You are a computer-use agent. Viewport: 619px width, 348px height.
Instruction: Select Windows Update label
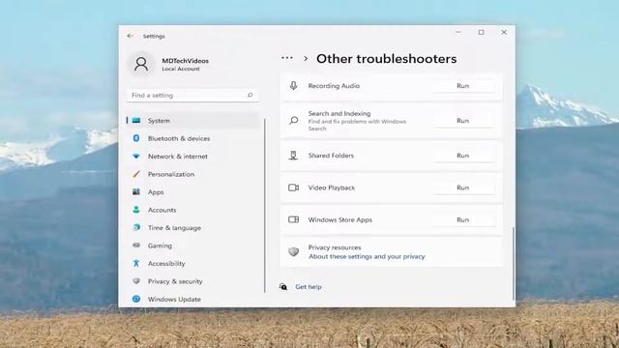click(174, 299)
